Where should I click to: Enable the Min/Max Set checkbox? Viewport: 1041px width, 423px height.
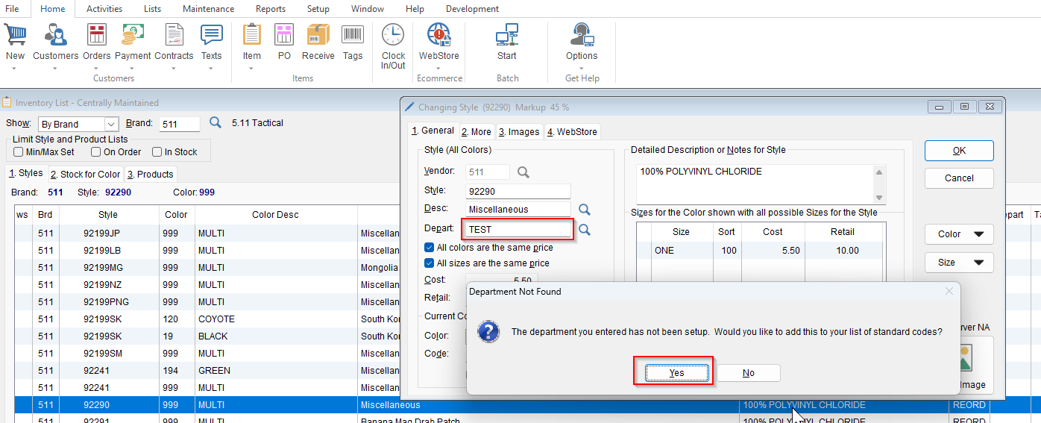[19, 152]
